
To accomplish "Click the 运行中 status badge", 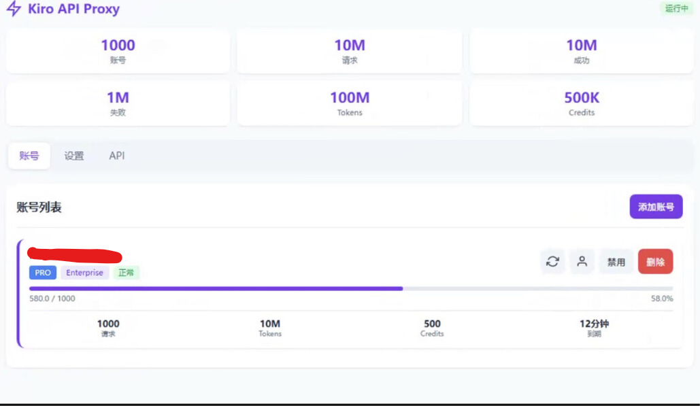I will [x=677, y=8].
